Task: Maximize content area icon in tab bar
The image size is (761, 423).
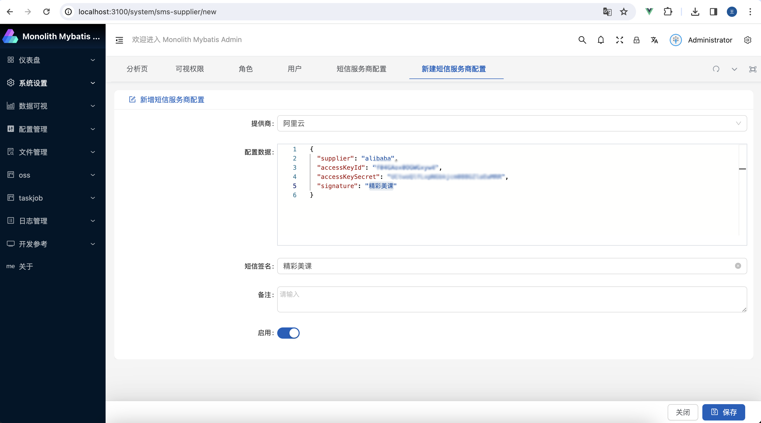Action: point(752,69)
